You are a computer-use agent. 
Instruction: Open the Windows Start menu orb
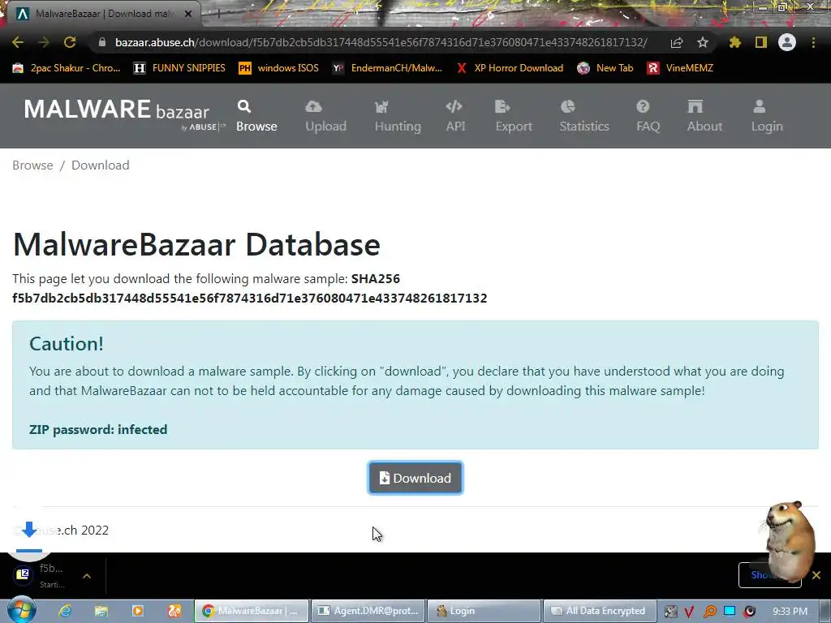pos(21,610)
